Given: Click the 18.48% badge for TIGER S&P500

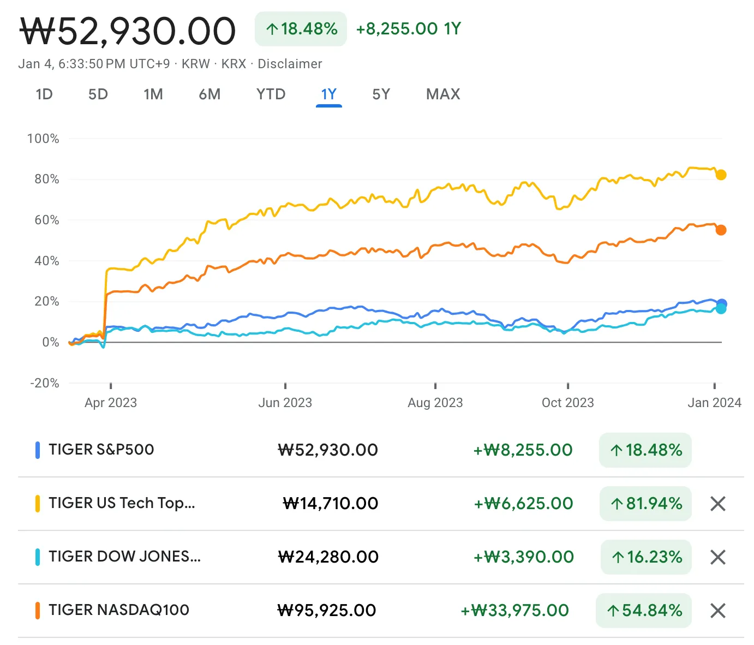Looking at the screenshot, I should (x=645, y=450).
